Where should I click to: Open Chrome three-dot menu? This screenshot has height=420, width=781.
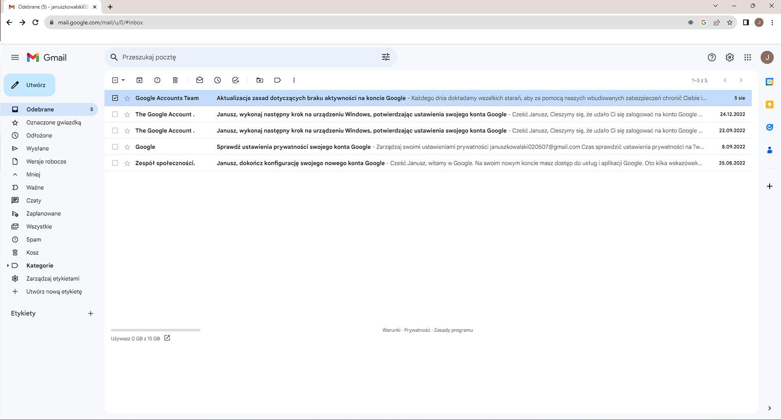[772, 22]
